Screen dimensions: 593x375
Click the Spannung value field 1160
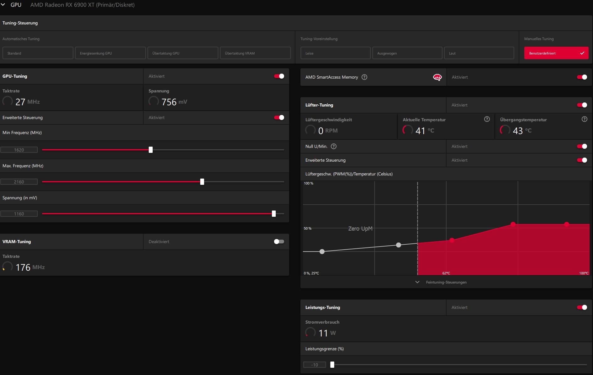[19, 214]
